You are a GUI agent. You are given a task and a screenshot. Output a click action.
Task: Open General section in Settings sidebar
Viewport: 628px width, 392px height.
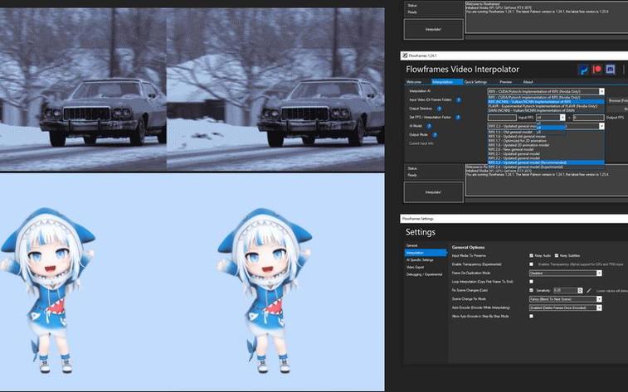[x=411, y=245]
